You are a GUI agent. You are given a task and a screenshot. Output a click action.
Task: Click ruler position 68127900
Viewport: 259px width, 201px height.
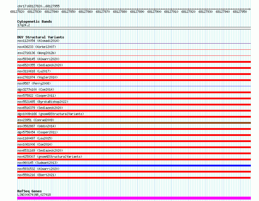[154, 12]
